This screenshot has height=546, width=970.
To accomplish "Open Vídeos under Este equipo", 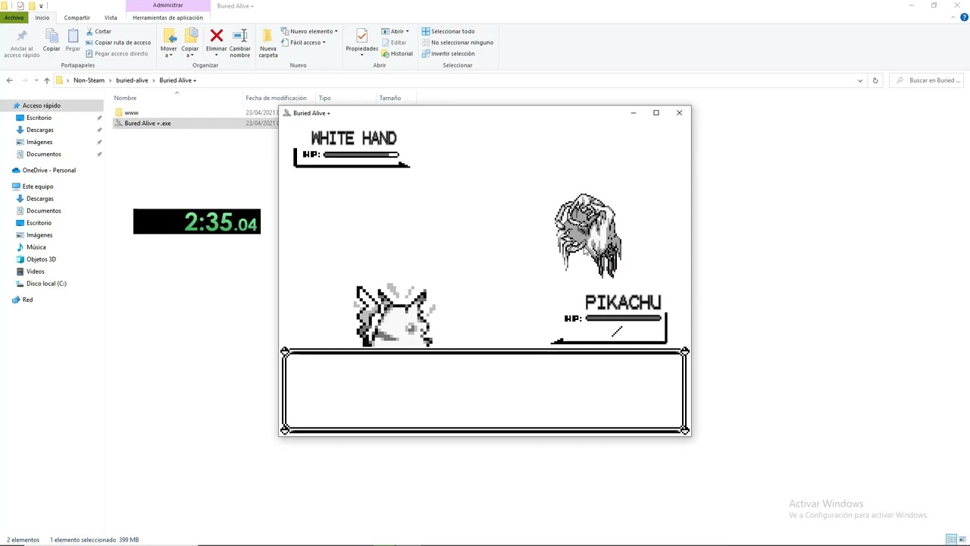I will (x=35, y=271).
